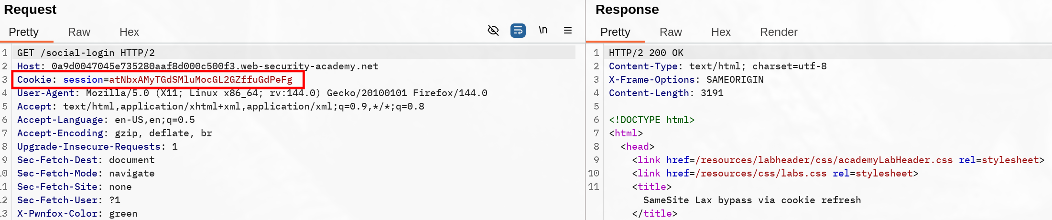1052x220 pixels.
Task: Click the academyLabHeader.css href in the response
Action: tap(824, 160)
